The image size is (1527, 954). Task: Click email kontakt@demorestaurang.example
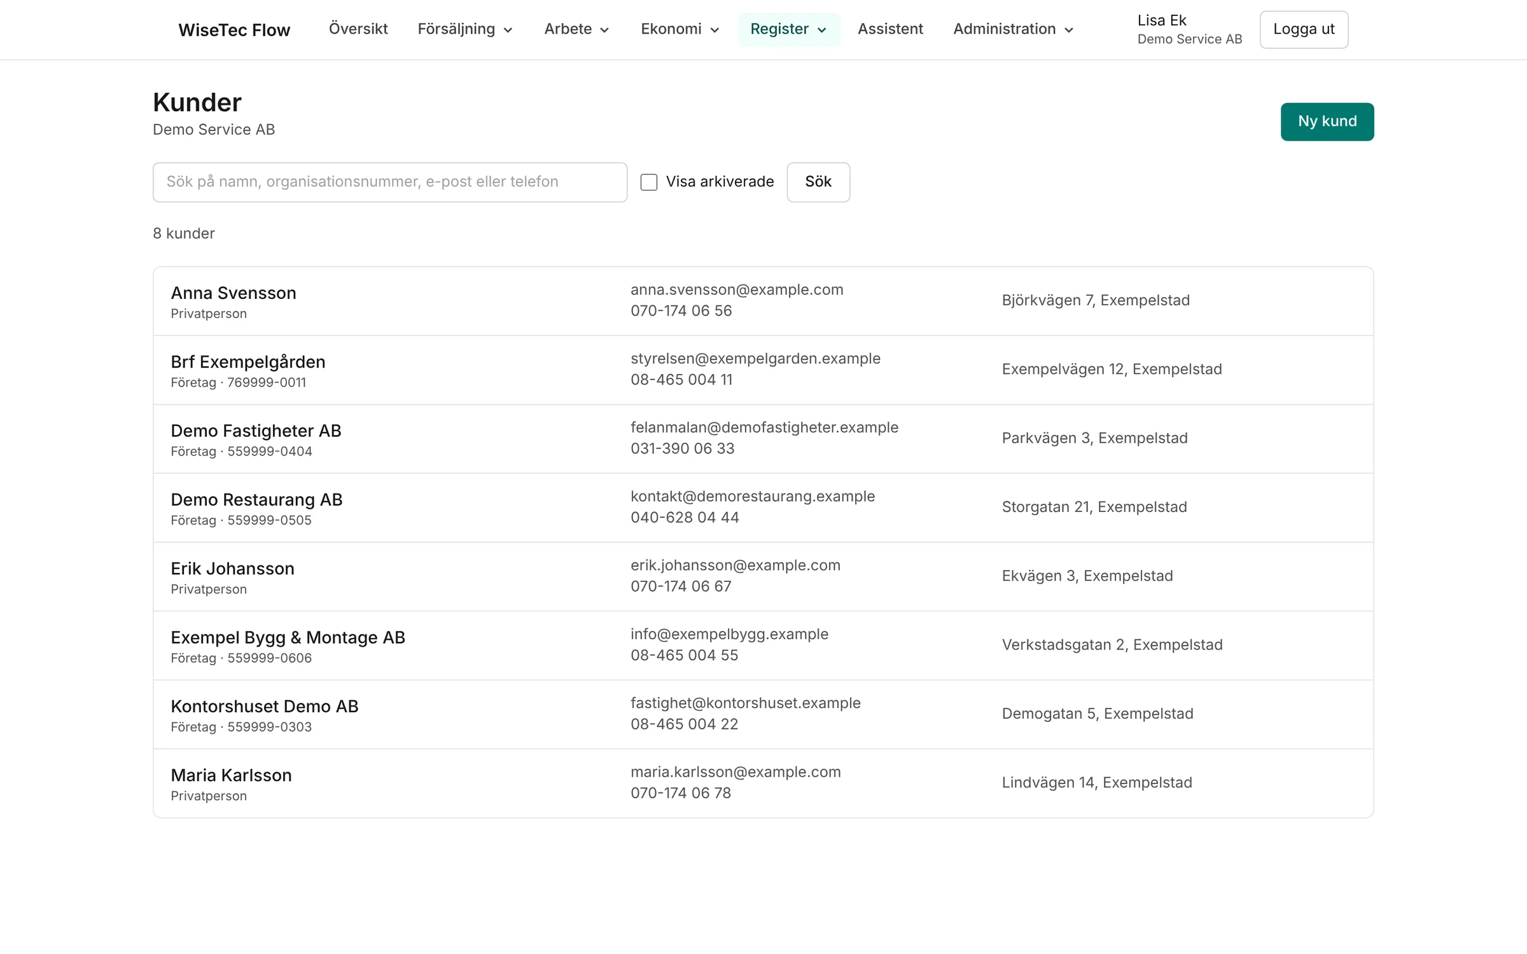pos(753,496)
